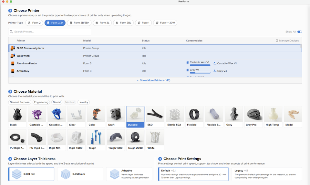
Task: Switch printer type to Form 3/3+
Action: pyautogui.click(x=55, y=23)
